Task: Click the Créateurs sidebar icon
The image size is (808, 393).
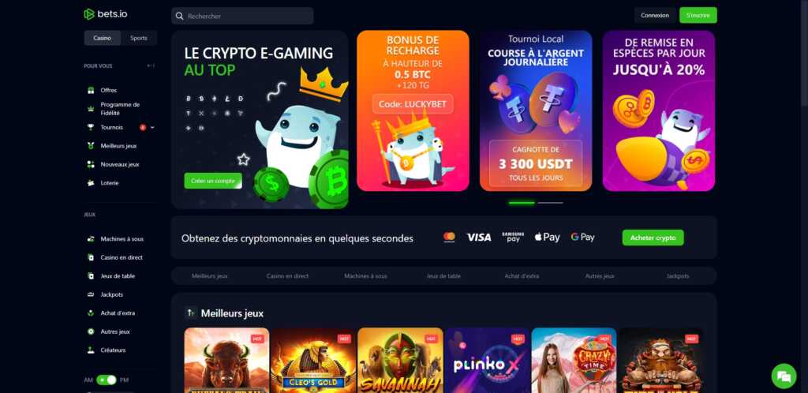Action: pos(91,350)
